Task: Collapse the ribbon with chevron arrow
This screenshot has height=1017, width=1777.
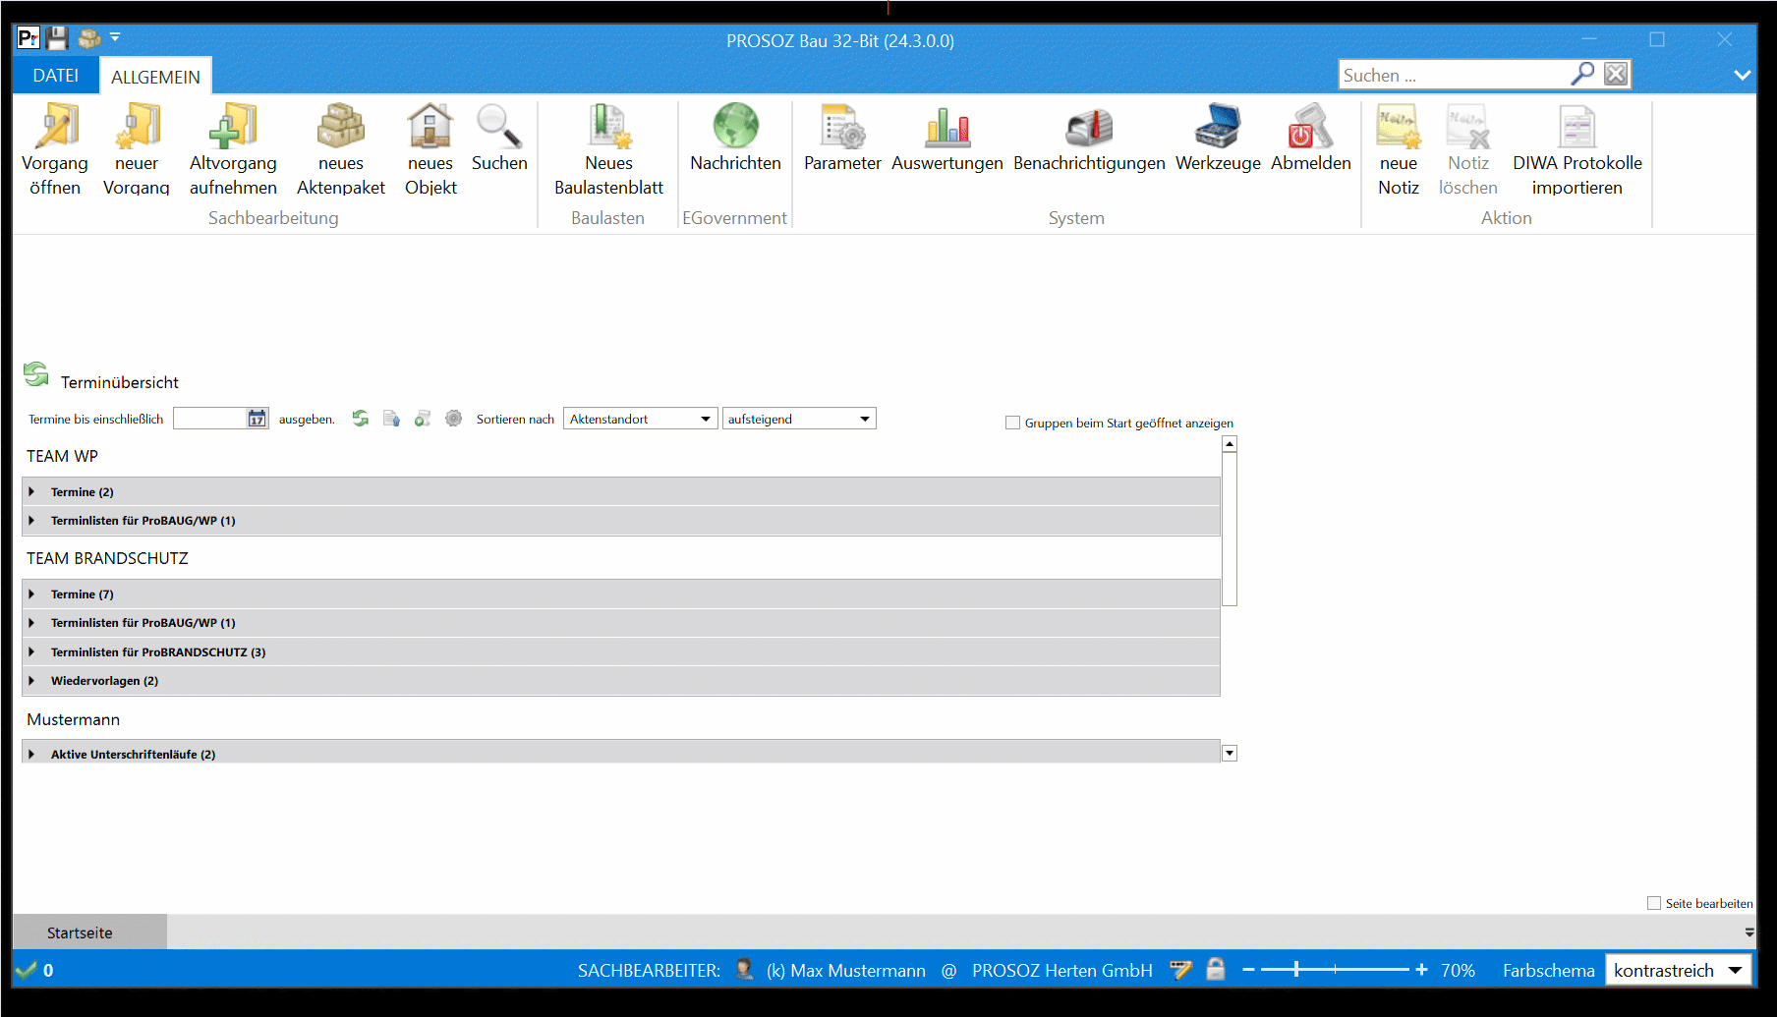Action: (x=1743, y=75)
